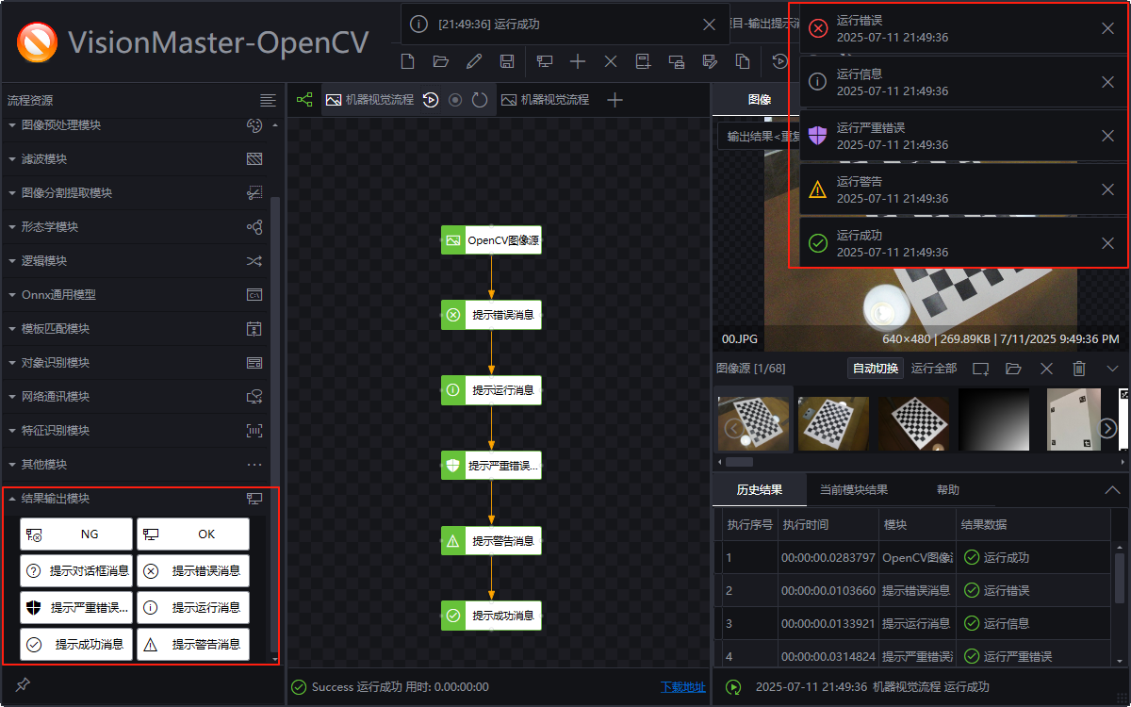Open an image folder above the thumbnails
Image resolution: width=1131 pixels, height=707 pixels.
coord(1013,369)
